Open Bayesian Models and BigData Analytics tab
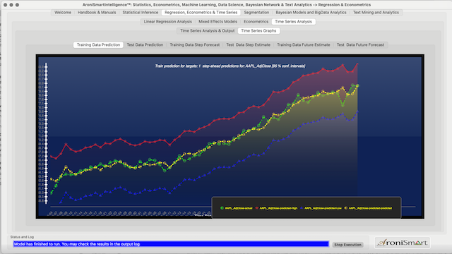 pos(311,13)
